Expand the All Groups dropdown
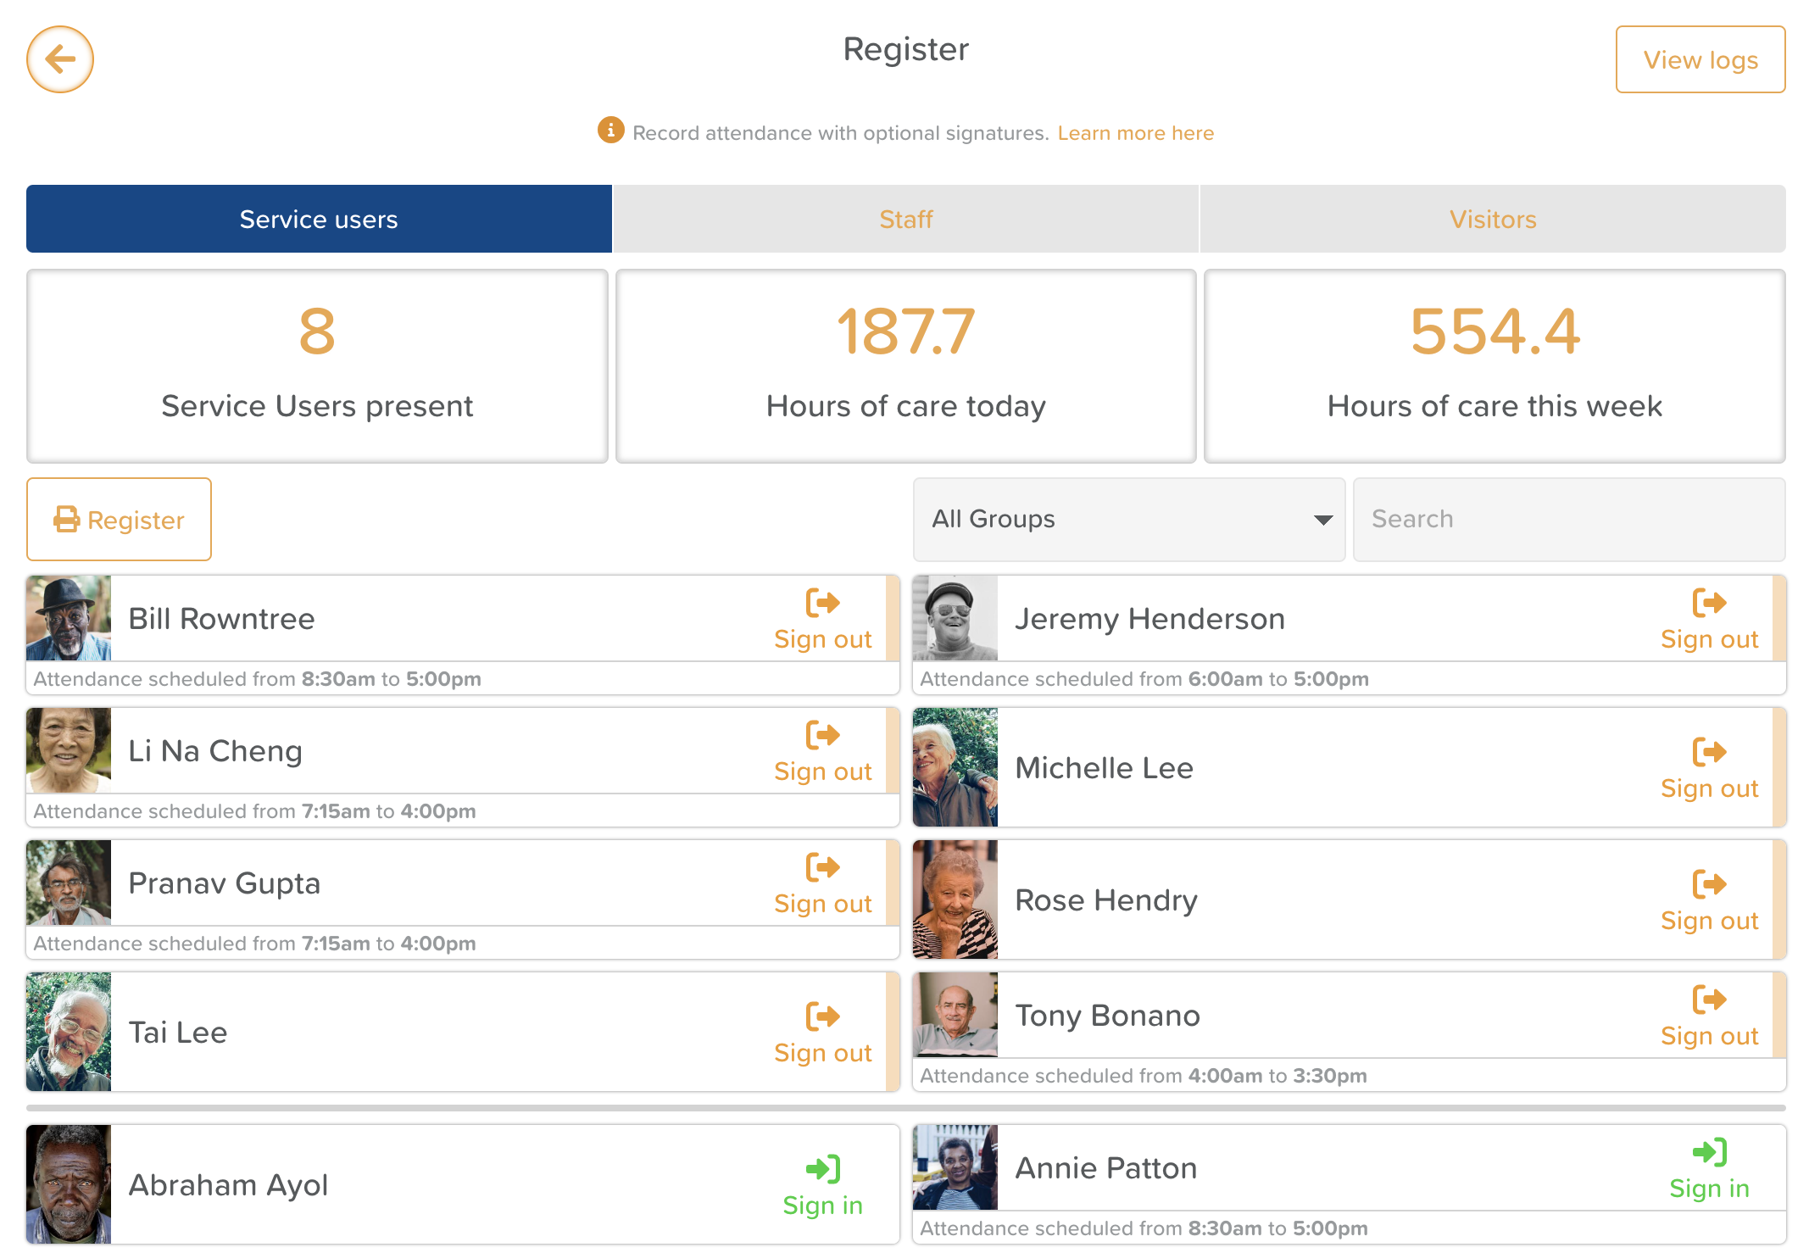 click(1129, 519)
